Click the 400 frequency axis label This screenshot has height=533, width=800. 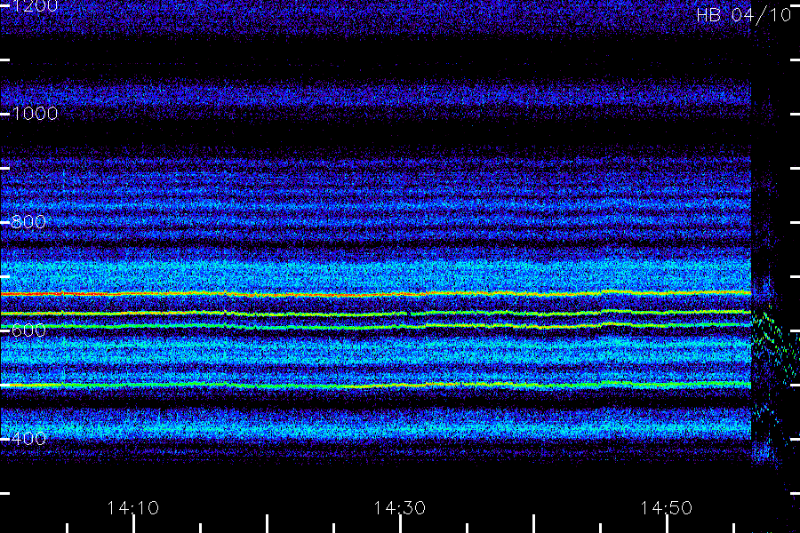pyautogui.click(x=29, y=439)
